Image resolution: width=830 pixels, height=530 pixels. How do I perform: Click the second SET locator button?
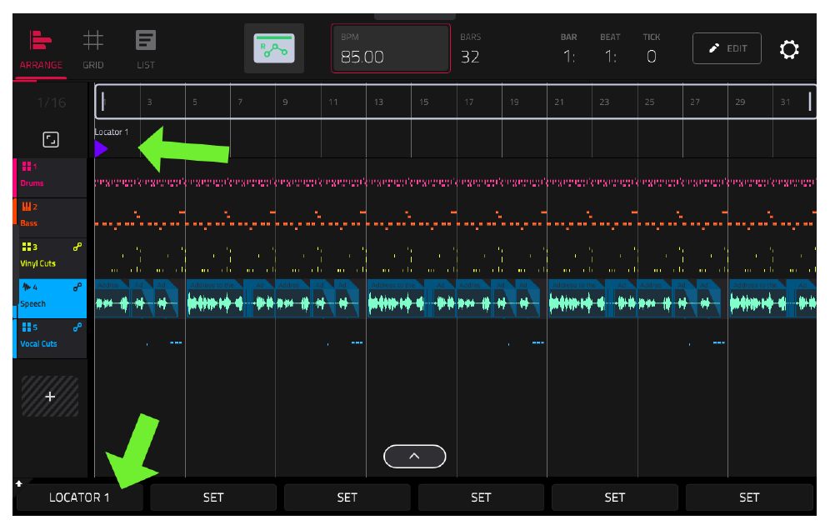pos(347,497)
